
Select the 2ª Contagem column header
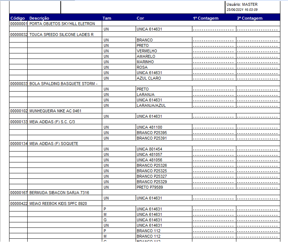pos(249,18)
